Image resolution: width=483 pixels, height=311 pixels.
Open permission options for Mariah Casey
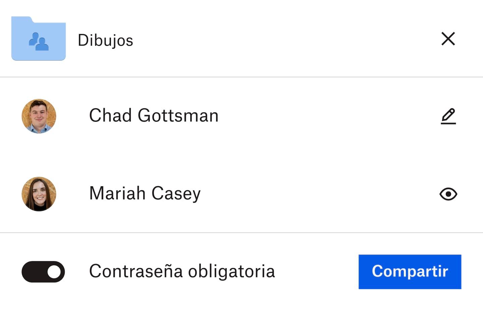(448, 194)
